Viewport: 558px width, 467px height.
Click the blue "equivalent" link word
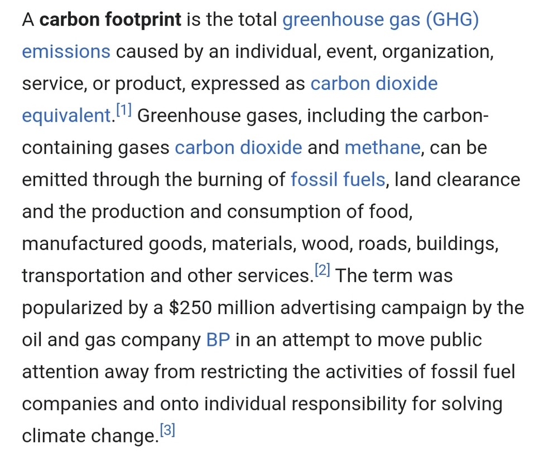point(66,116)
